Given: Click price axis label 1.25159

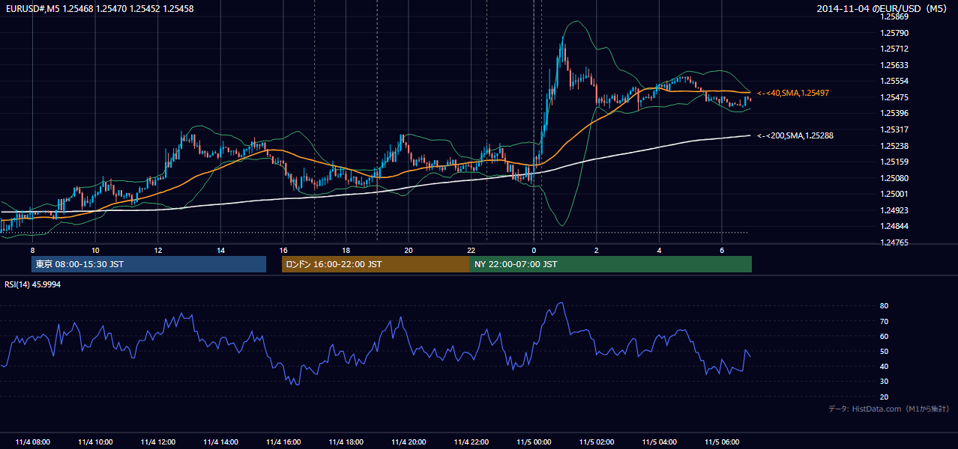Looking at the screenshot, I should [x=895, y=162].
